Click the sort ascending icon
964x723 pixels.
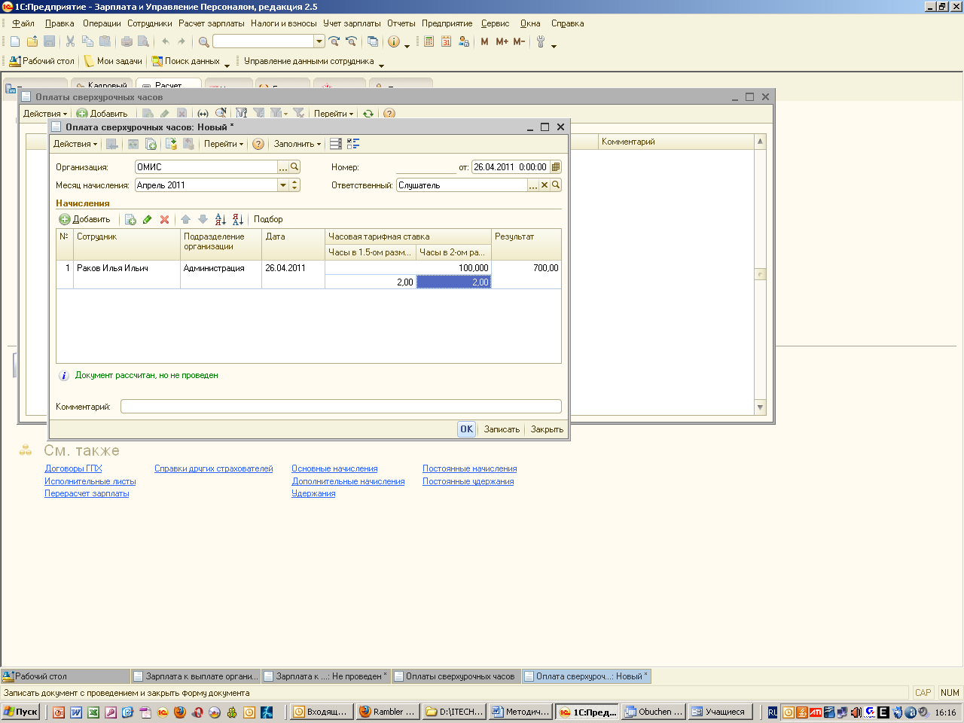(x=220, y=219)
